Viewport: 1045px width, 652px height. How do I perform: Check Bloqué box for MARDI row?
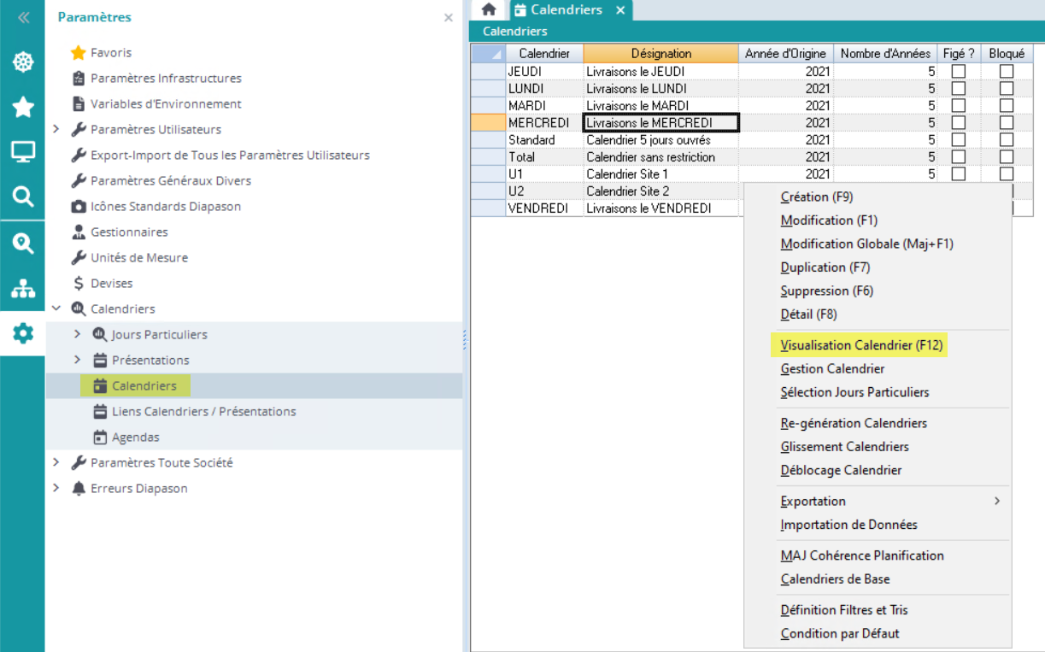click(x=1007, y=105)
